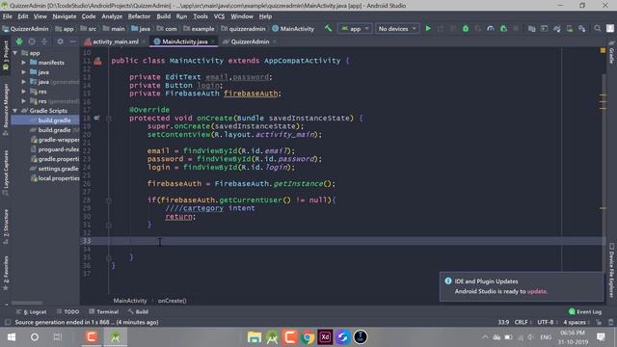
Task: Click the Windows Start button
Action: tap(12, 337)
